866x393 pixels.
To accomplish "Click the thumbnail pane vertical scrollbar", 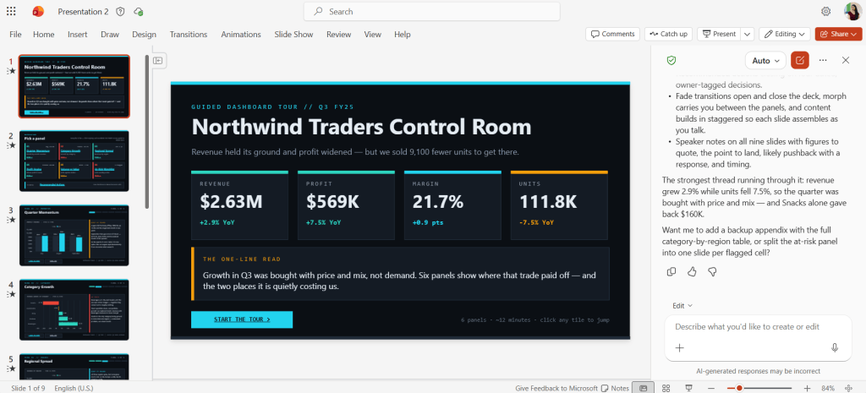I will (147, 131).
